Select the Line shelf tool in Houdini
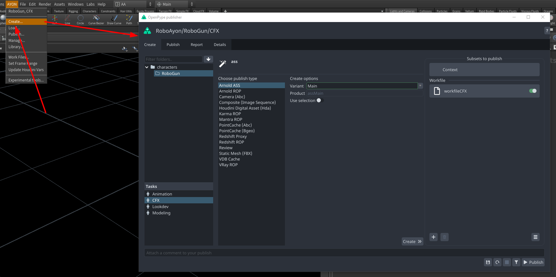Viewport: 556px width, 277px height. coord(67,20)
